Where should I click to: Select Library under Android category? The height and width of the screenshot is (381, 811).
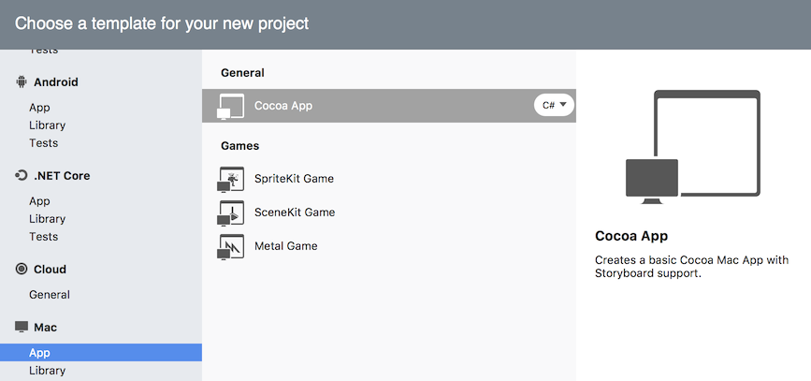[x=47, y=125]
